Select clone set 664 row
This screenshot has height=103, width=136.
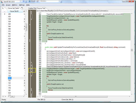pos(16,44)
